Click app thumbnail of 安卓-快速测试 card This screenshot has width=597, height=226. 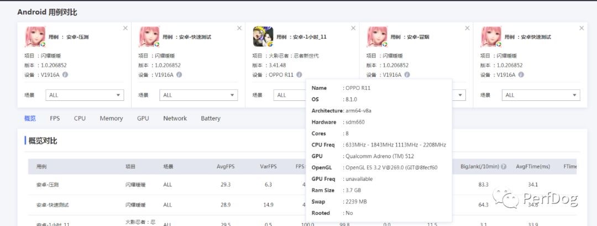click(x=149, y=36)
